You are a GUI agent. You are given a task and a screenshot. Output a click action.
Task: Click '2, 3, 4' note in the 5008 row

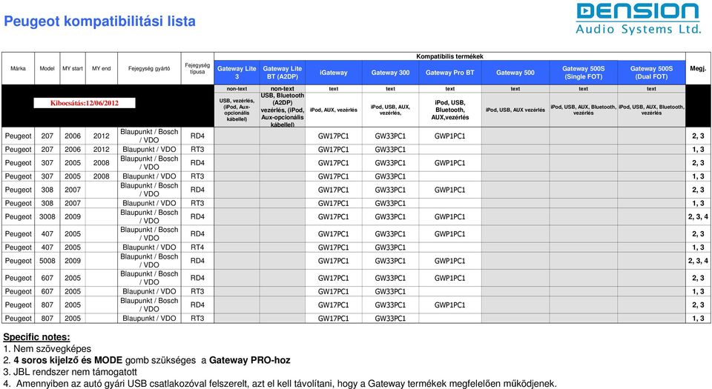coord(698,261)
